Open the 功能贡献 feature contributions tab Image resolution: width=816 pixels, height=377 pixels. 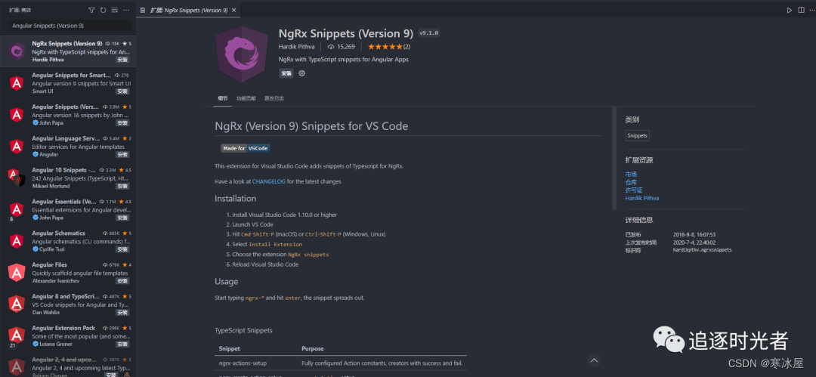[246, 98]
